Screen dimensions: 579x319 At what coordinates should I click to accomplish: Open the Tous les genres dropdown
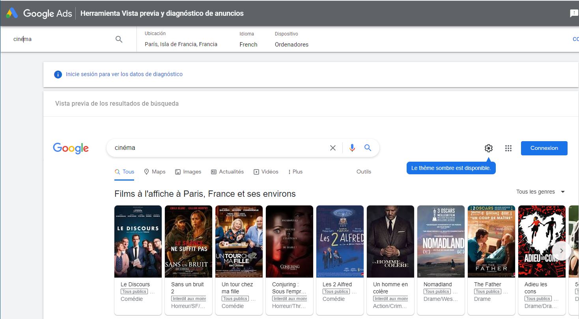(x=541, y=192)
